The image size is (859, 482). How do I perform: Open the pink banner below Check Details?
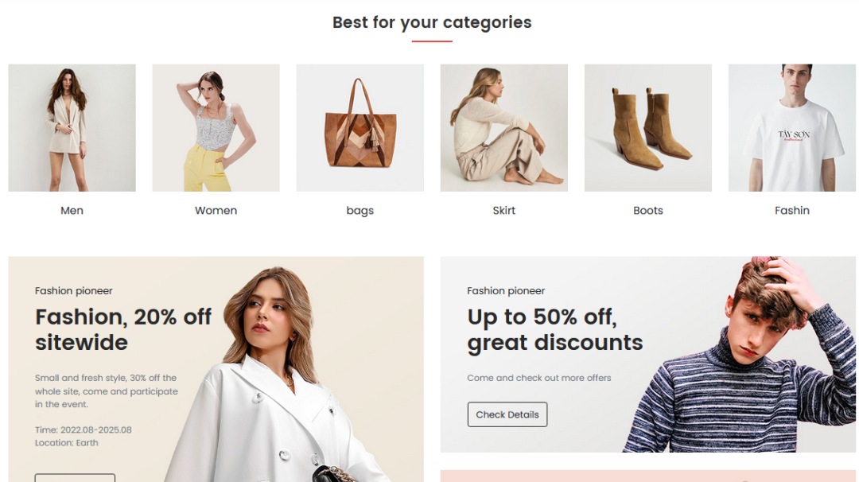pyautogui.click(x=648, y=476)
